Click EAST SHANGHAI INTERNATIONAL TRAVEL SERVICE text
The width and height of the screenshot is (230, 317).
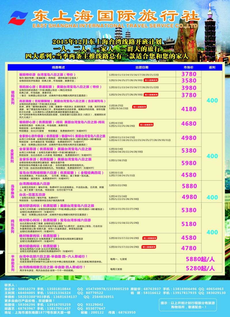(115, 26)
